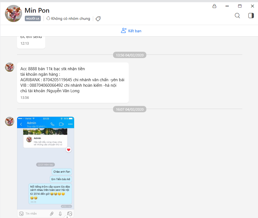Click sender avatar beside bank account message
Screen dimensions: 258x218
(10, 67)
